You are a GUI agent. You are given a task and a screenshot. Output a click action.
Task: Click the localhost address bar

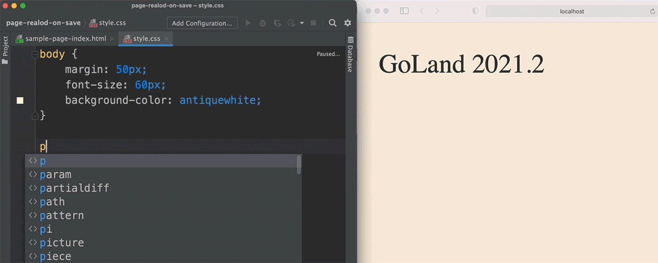(572, 11)
